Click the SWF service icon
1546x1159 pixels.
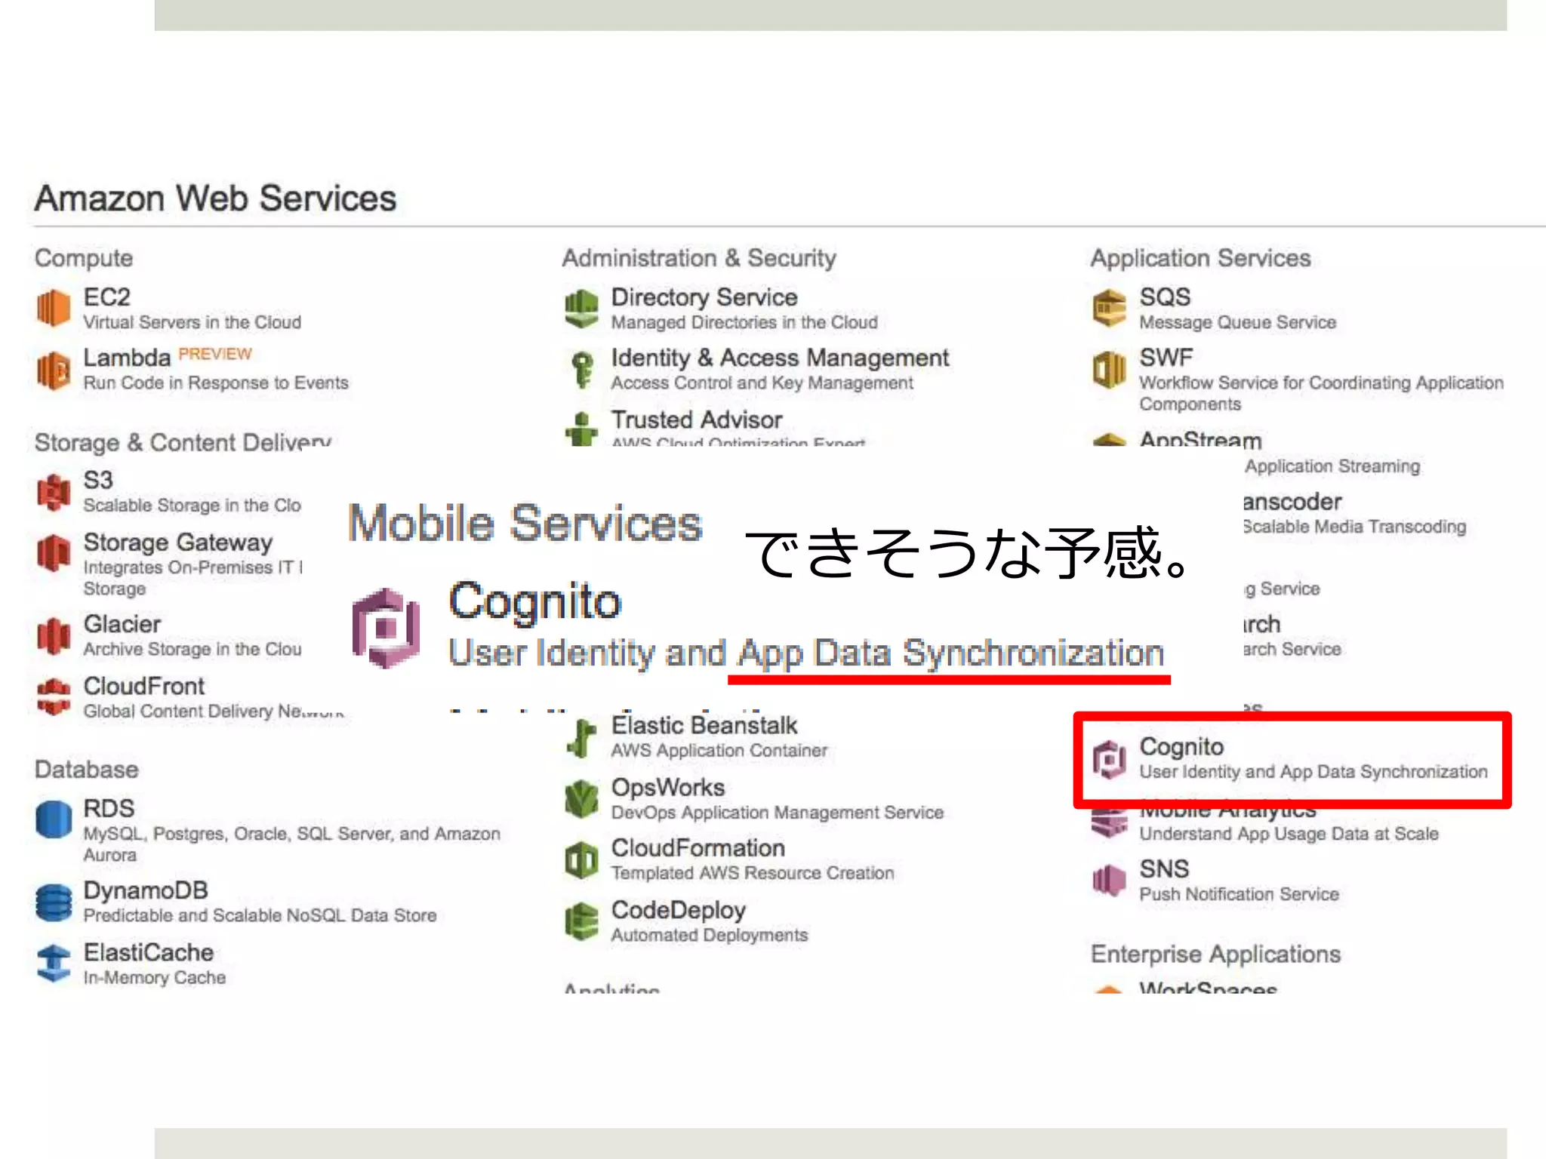(x=1109, y=370)
